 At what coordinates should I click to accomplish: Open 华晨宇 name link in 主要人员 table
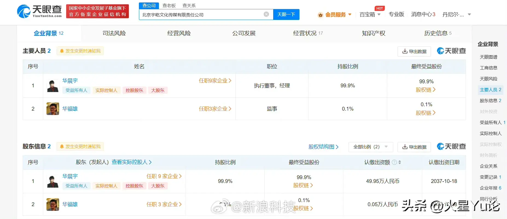[70, 81]
